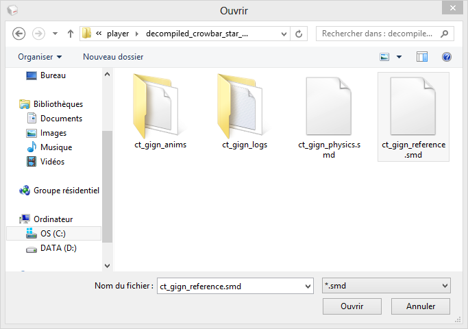Screen dimensions: 468x329
Task: Click the navigation pane scrollbar thumb
Action: 107,186
